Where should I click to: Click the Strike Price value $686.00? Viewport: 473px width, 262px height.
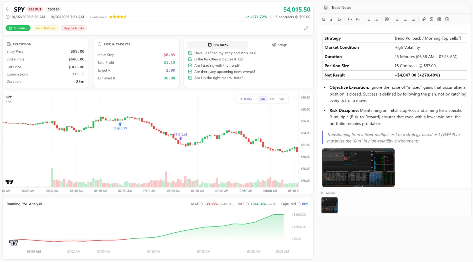pos(76,59)
